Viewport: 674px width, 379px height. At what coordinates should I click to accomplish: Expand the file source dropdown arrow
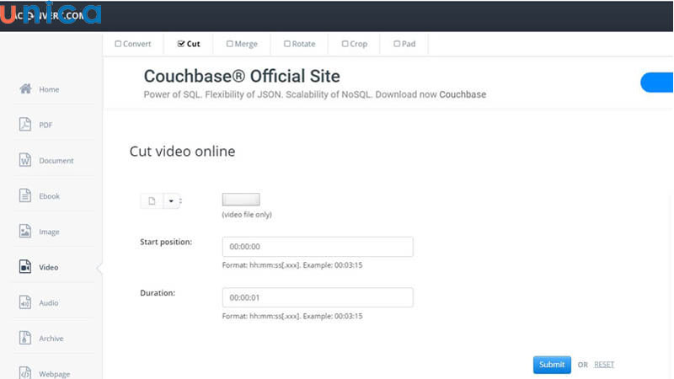171,200
